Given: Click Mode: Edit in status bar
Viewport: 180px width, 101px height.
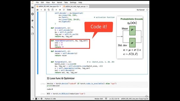Looking at the screenshot, I should tap(99, 99).
